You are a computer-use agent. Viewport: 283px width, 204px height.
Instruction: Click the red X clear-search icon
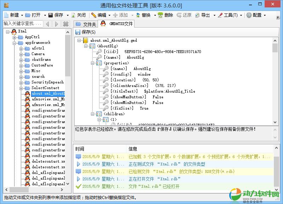65,24
